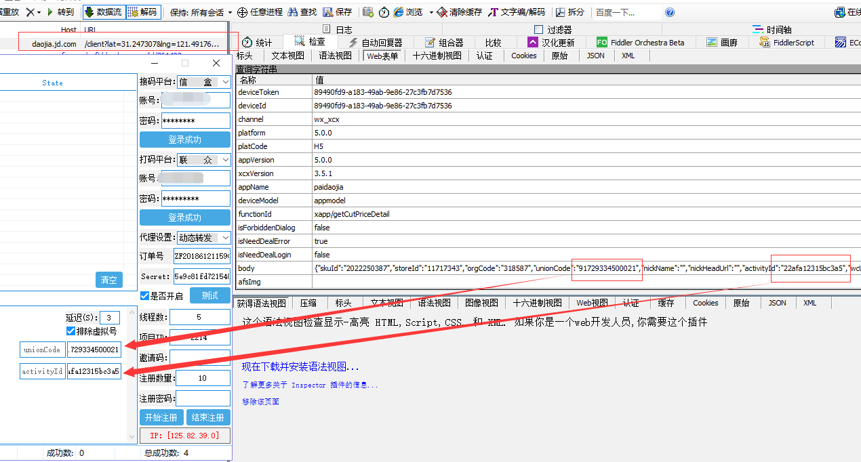861x462 pixels.
Task: Expand the 接码平台 combo box
Action: coord(225,82)
